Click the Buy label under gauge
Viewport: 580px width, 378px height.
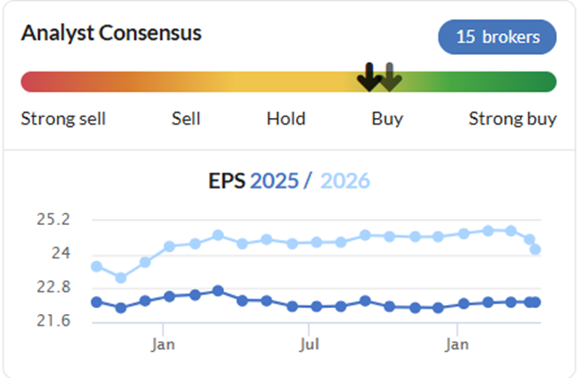[x=387, y=120]
